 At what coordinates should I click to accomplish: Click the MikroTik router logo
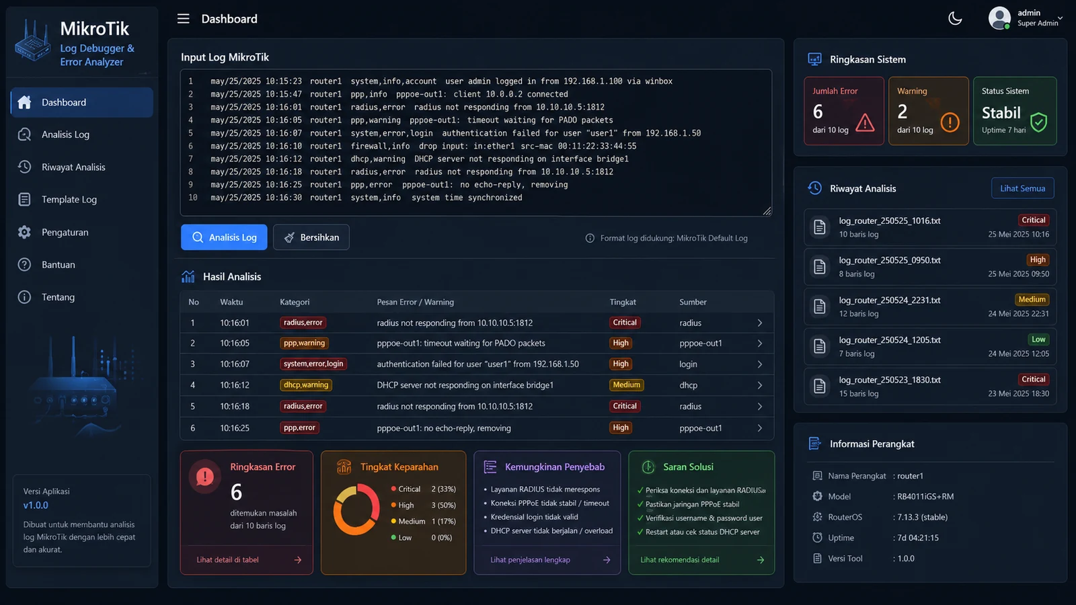click(33, 40)
